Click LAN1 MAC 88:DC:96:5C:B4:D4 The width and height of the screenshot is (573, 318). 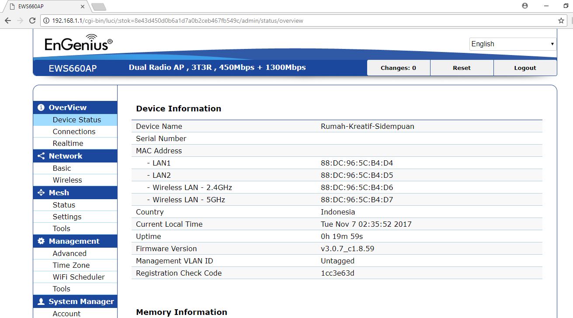357,163
